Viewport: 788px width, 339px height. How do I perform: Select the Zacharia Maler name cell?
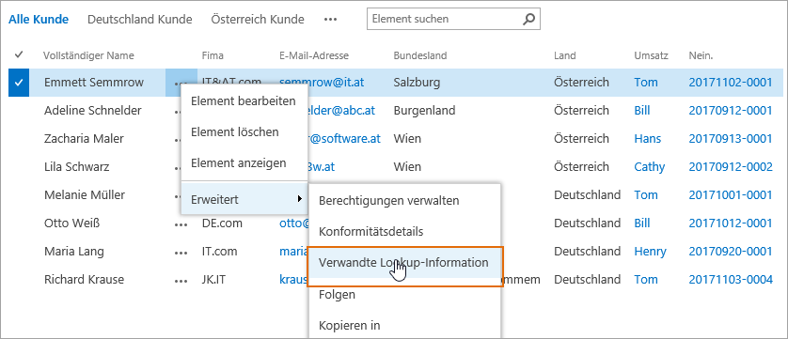pyautogui.click(x=84, y=139)
